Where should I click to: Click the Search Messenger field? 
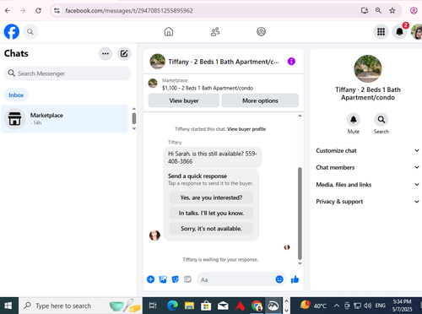point(68,73)
